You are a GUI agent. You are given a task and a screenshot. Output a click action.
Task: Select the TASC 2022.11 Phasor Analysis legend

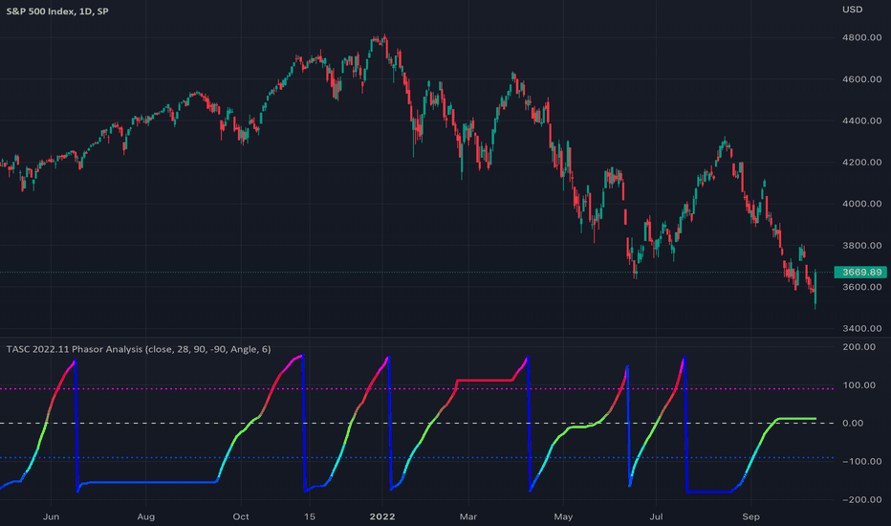click(139, 349)
